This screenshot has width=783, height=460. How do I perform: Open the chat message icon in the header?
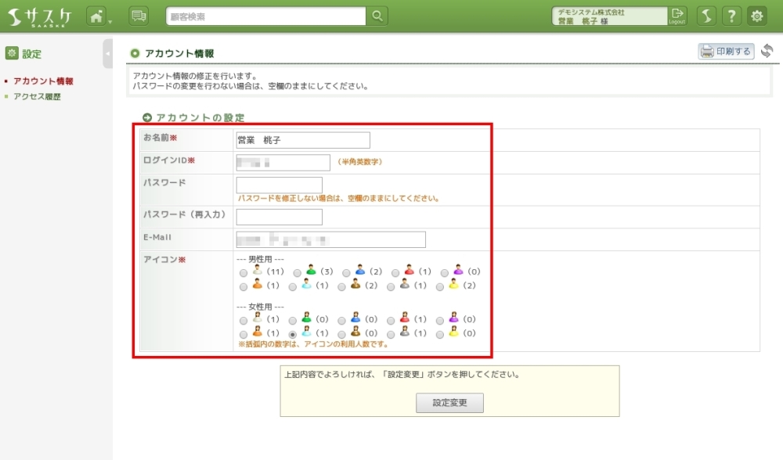tap(139, 16)
